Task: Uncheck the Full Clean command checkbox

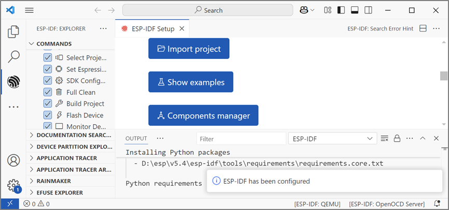Action: pos(48,92)
